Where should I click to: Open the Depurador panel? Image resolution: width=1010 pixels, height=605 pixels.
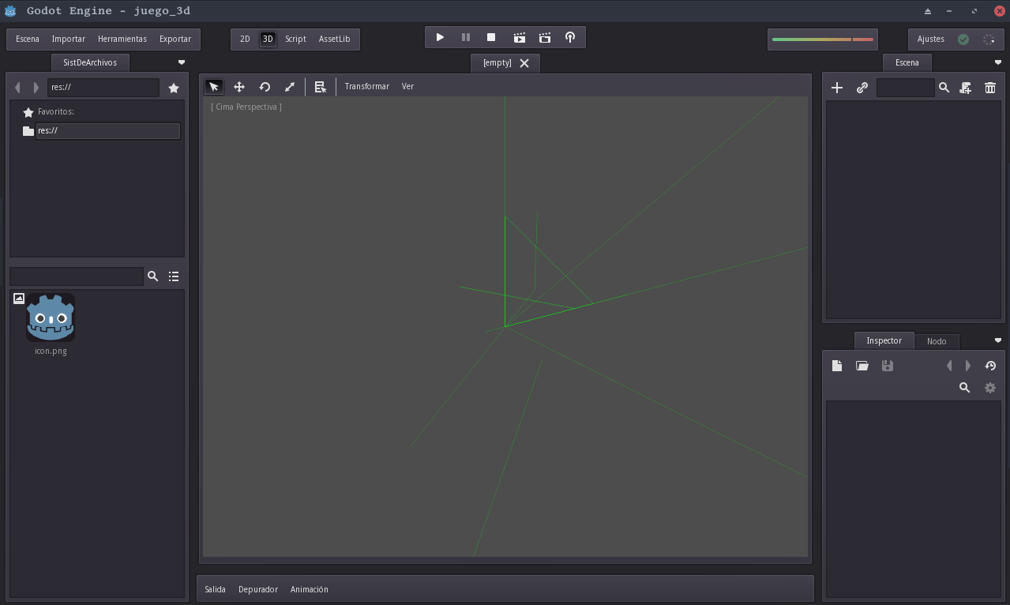pyautogui.click(x=258, y=590)
